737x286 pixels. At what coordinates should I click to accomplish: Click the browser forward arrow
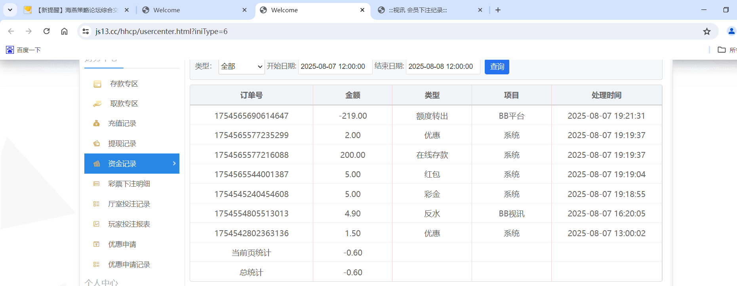point(29,31)
